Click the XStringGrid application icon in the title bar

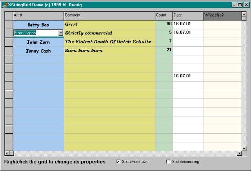coord(5,5)
